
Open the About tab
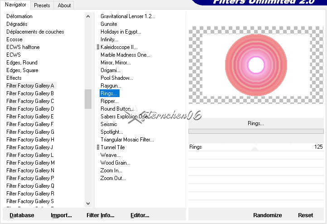click(x=64, y=5)
